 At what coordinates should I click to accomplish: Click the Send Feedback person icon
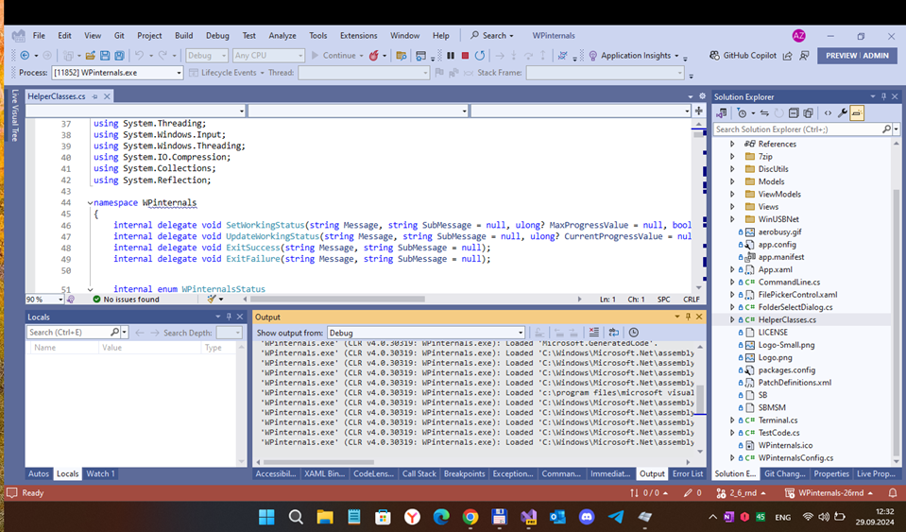click(x=804, y=56)
